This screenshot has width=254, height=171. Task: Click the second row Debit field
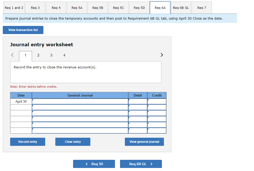(x=138, y=107)
